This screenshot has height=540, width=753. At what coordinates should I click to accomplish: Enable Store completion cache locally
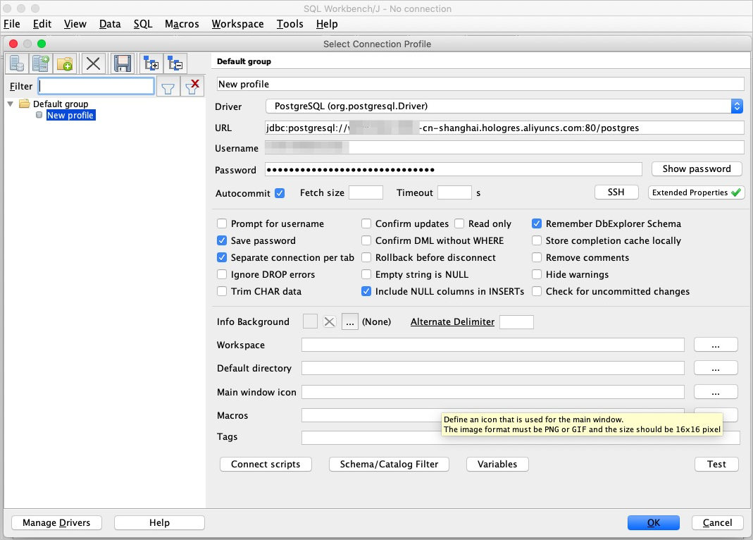pyautogui.click(x=537, y=240)
